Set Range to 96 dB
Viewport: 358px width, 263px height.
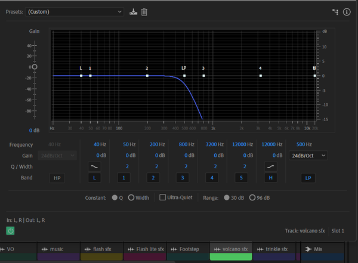(x=252, y=197)
